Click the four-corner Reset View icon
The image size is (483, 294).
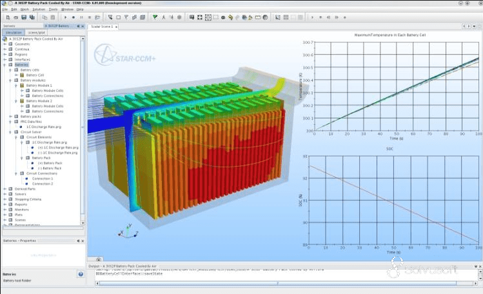pos(200,17)
